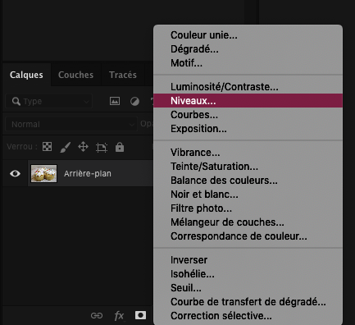Lock transparent pixels checkerboard icon
The width and height of the screenshot is (355, 325).
pyautogui.click(x=47, y=147)
